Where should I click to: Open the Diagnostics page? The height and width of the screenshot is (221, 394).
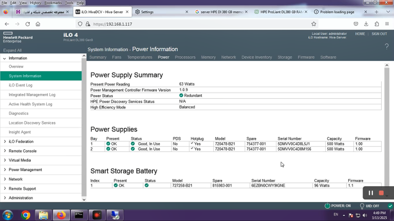[x=18, y=113]
